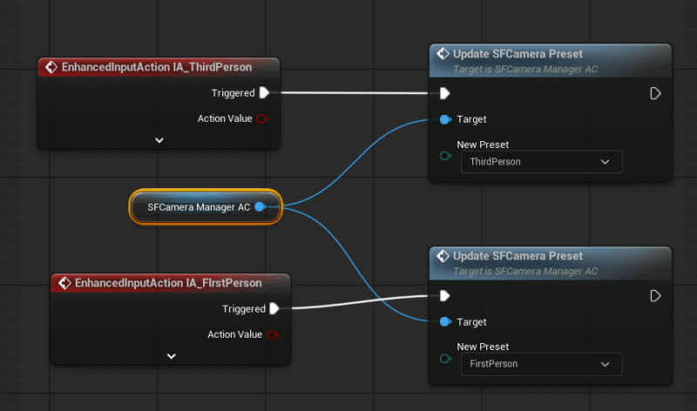697x411 pixels.
Task: Open the FirstPerson preset dropdown
Action: tap(541, 364)
